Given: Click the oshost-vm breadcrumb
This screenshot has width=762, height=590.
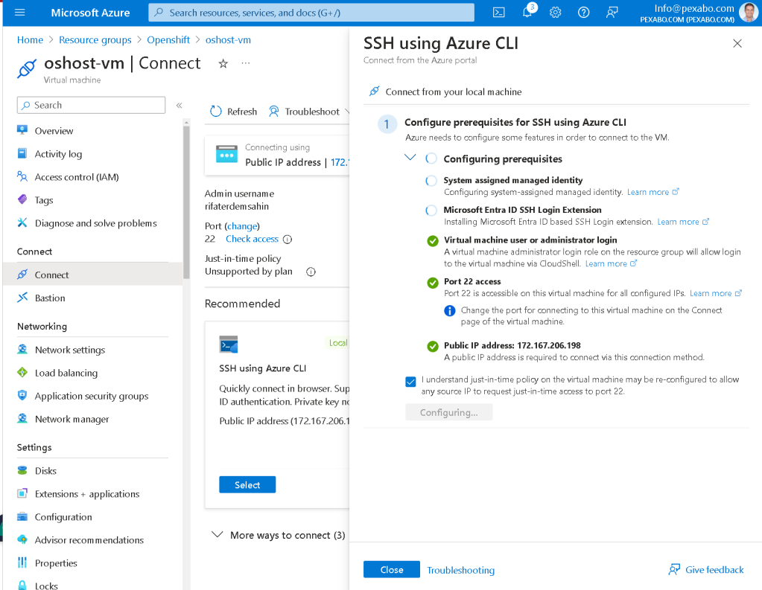Looking at the screenshot, I should click(229, 40).
